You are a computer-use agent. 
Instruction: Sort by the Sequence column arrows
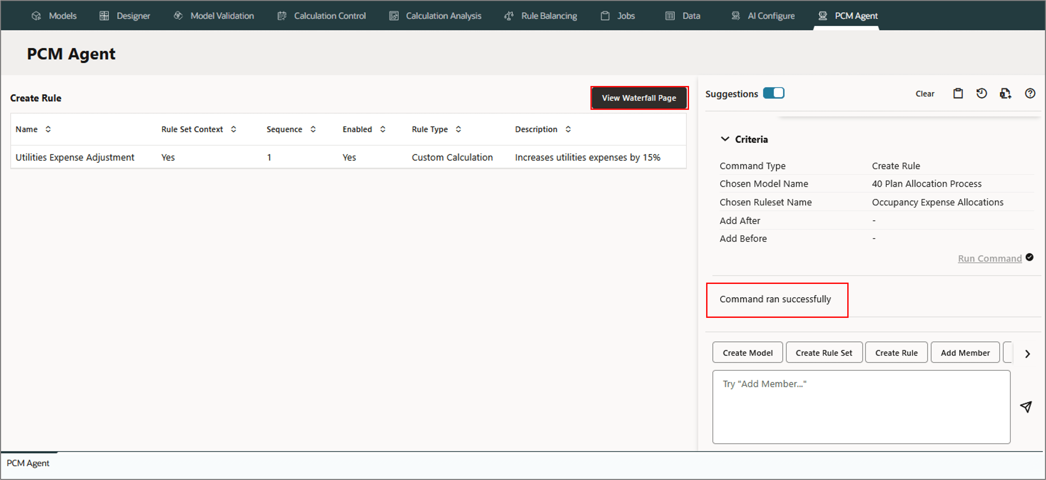pyautogui.click(x=313, y=129)
